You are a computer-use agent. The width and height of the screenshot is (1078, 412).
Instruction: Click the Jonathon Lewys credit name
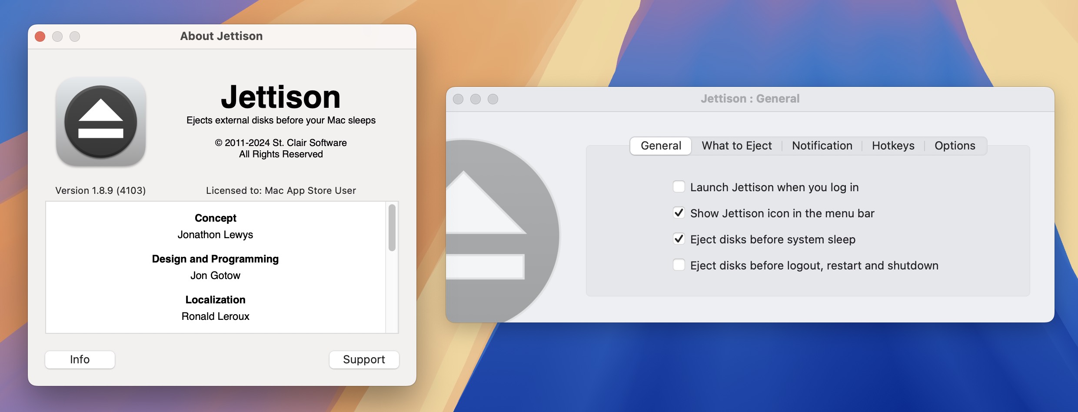pyautogui.click(x=215, y=235)
